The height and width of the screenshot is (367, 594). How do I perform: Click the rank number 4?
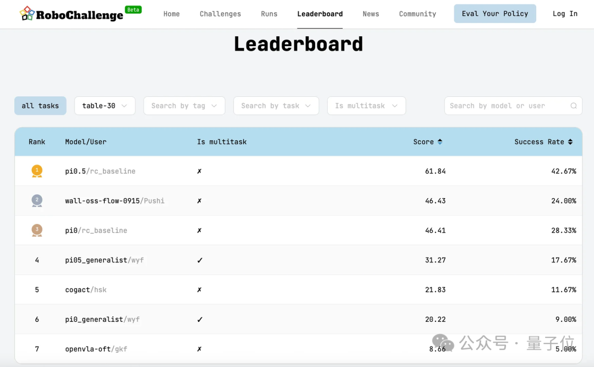click(x=37, y=260)
